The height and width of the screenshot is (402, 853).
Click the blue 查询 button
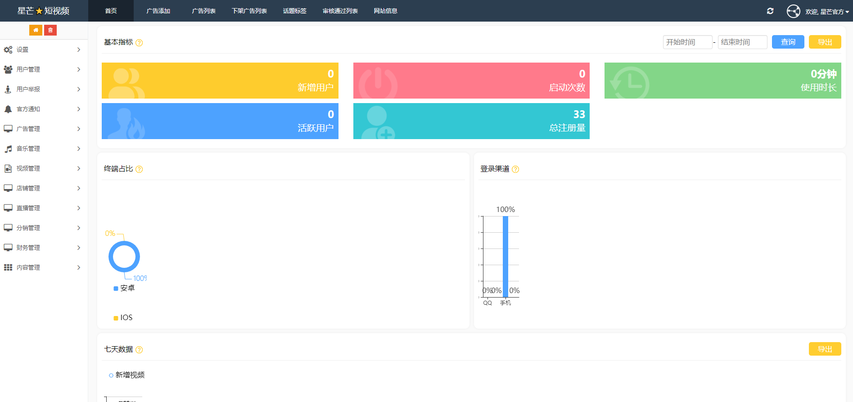[x=788, y=42]
